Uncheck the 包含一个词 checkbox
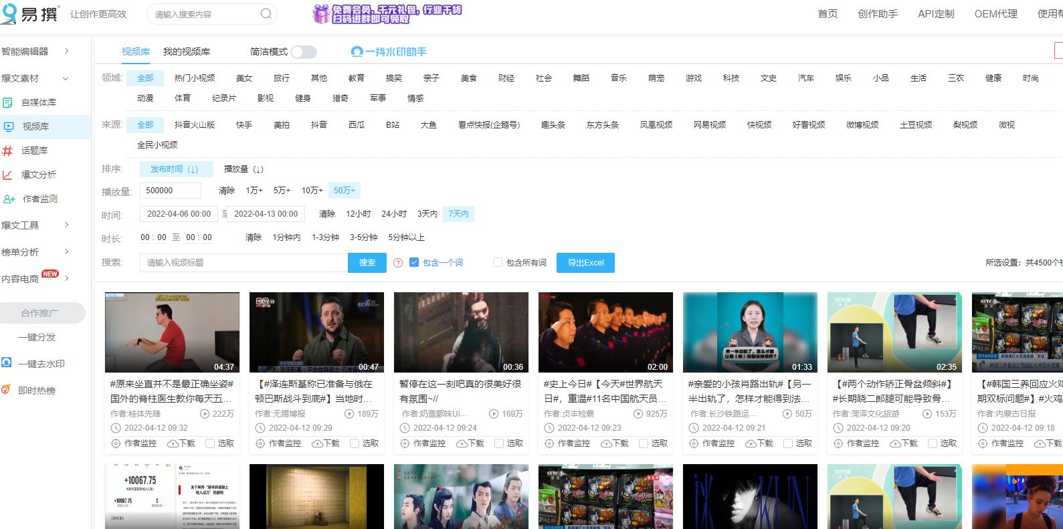Image resolution: width=1063 pixels, height=529 pixels. (x=414, y=263)
